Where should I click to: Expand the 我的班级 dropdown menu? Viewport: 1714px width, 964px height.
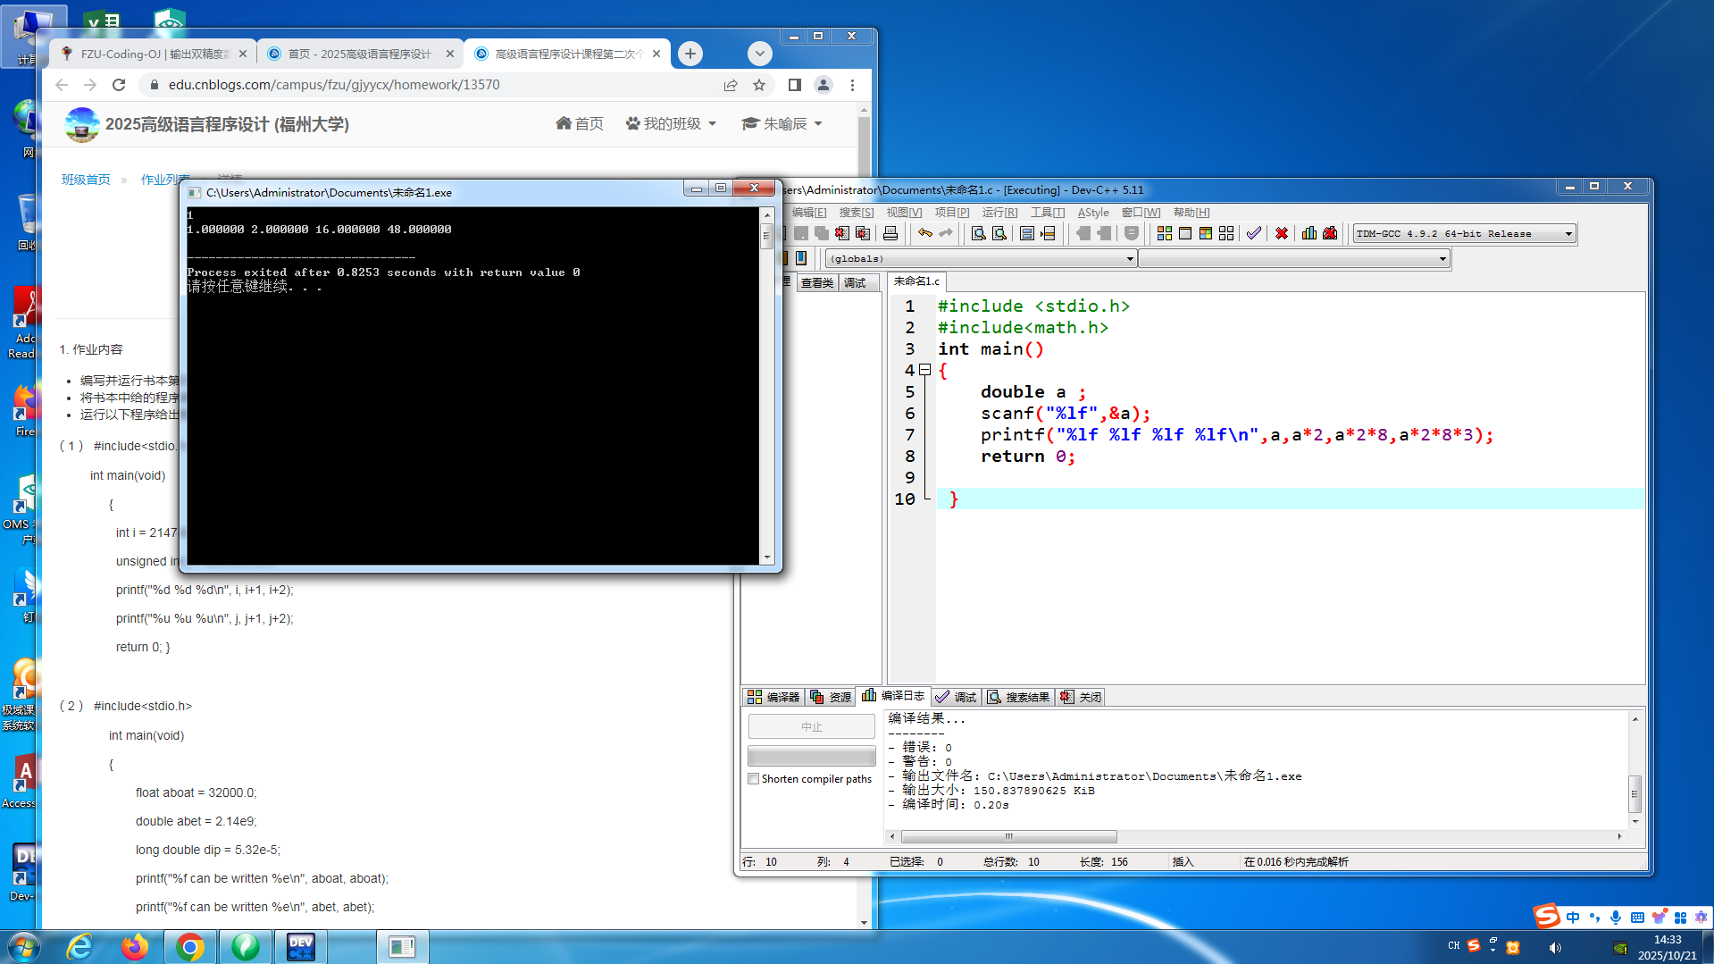[672, 123]
